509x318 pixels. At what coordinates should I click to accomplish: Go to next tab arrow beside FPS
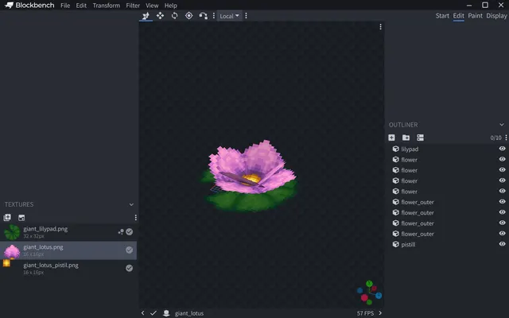[380, 313]
